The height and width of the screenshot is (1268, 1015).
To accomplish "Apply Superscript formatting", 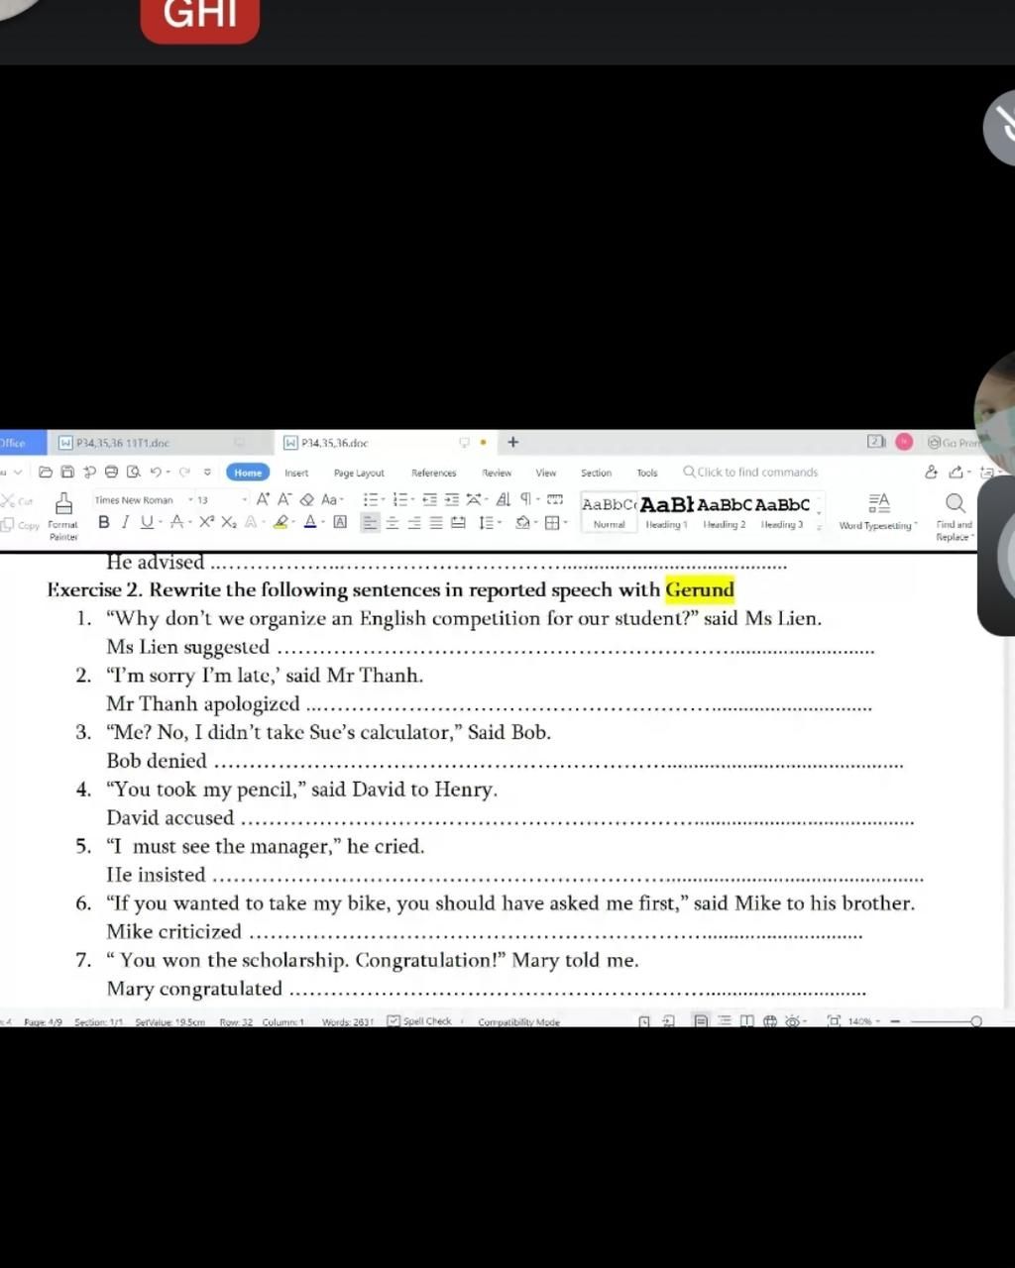I will coord(206,522).
